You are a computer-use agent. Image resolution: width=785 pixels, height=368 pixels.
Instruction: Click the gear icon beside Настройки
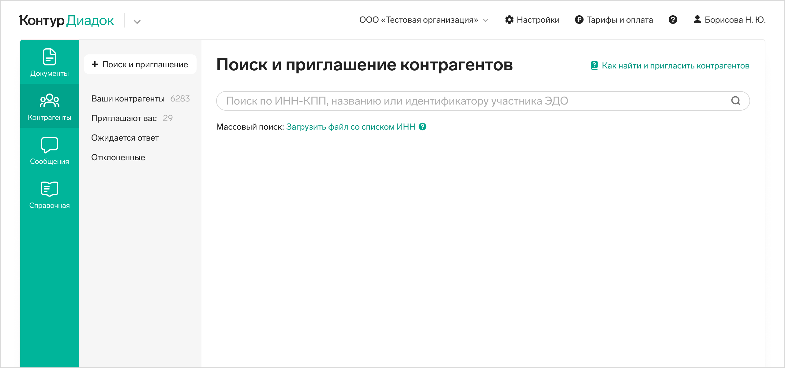509,20
